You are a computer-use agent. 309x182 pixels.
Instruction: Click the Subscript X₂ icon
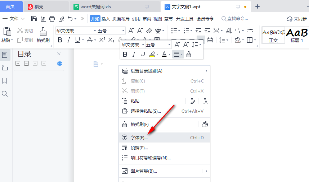[x=111, y=40]
